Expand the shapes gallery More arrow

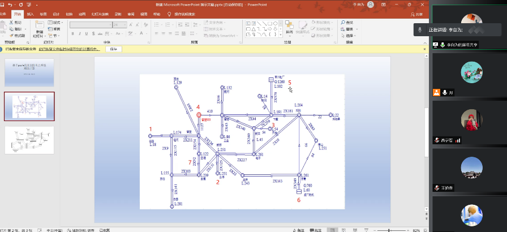click(x=280, y=35)
